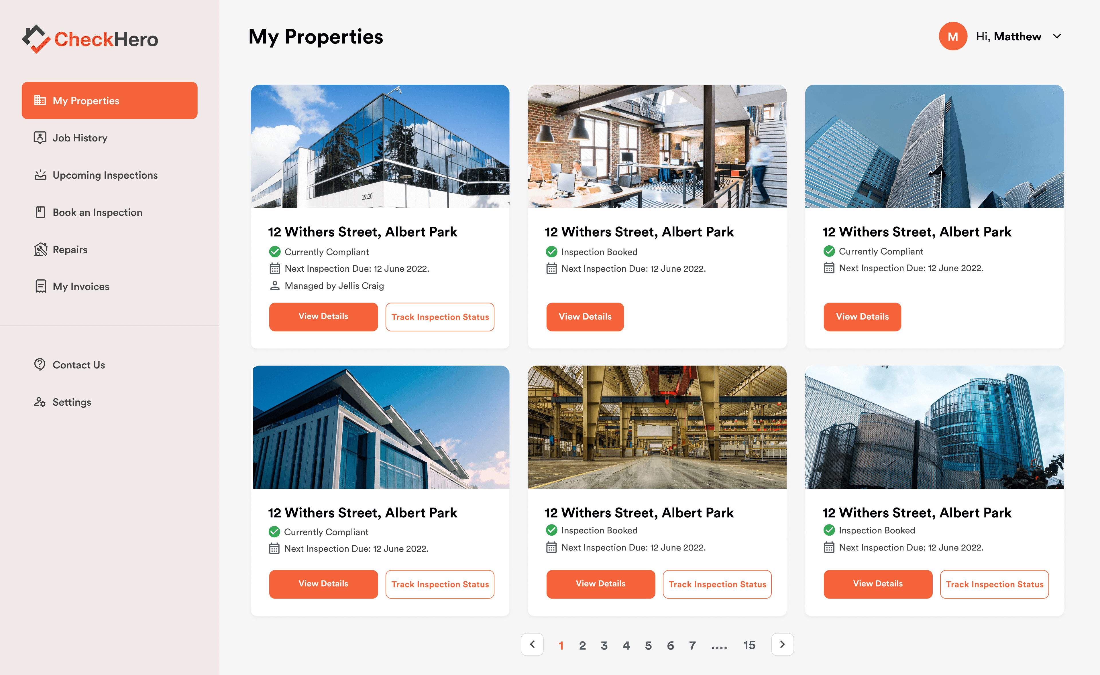Click the CheckHero logo
1100x675 pixels.
pyautogui.click(x=90, y=39)
